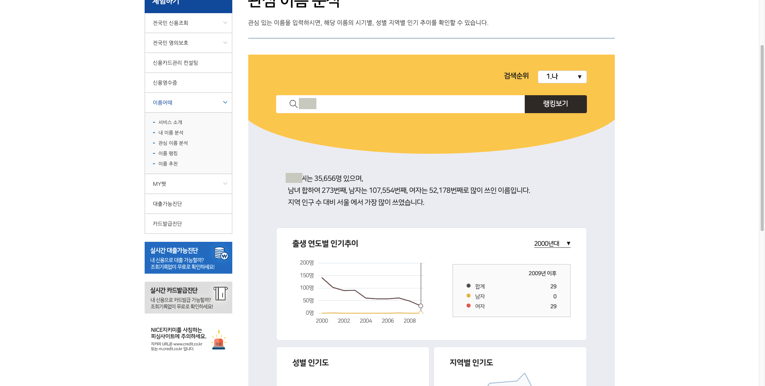Screen dimensions: 765x386
Task: Go to 이름 추천 submenu
Action: pyautogui.click(x=168, y=164)
